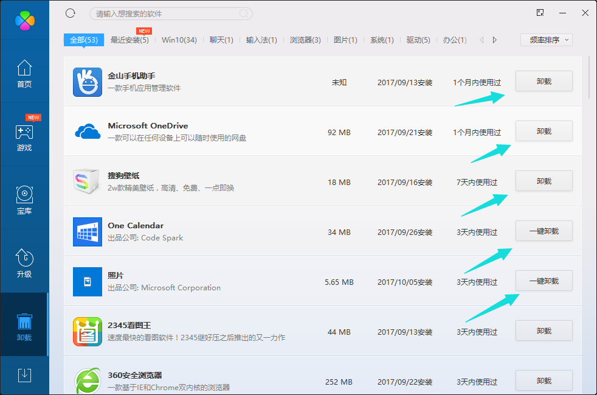Image resolution: width=597 pixels, height=395 pixels.
Task: Click the refresh icon beside the search bar
Action: coord(70,13)
